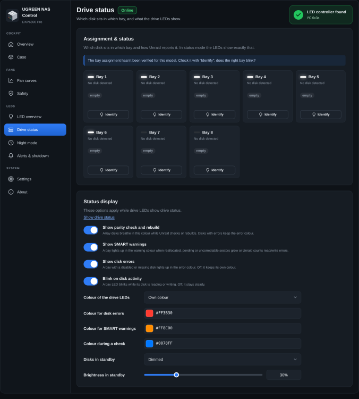Click the UGREEN NAS Control cube logo
359x399 pixels.
pos(12,15)
